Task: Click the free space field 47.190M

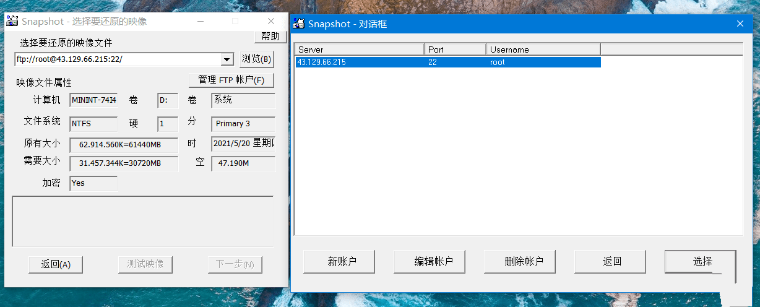Action: (243, 163)
